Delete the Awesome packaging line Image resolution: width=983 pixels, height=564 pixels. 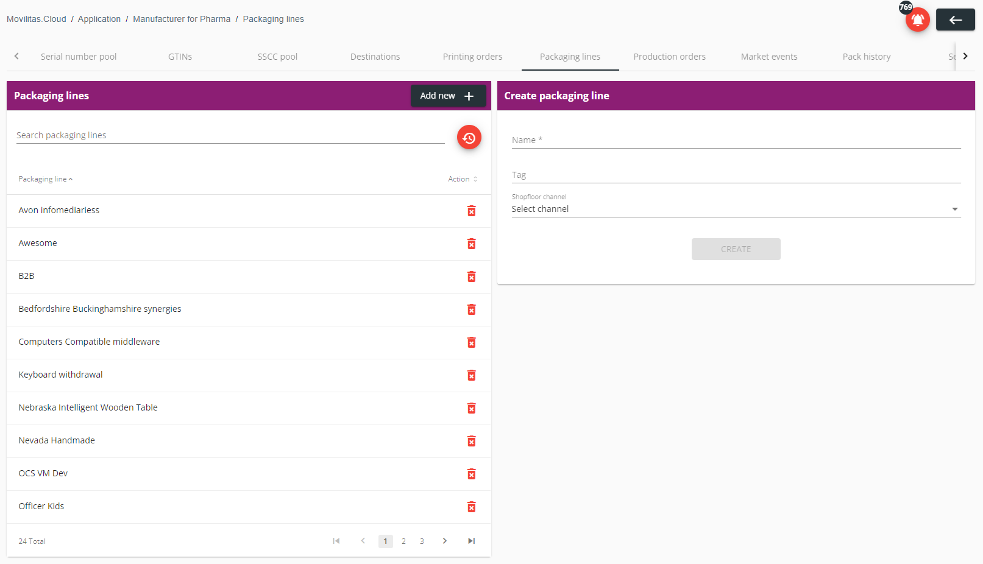click(471, 244)
